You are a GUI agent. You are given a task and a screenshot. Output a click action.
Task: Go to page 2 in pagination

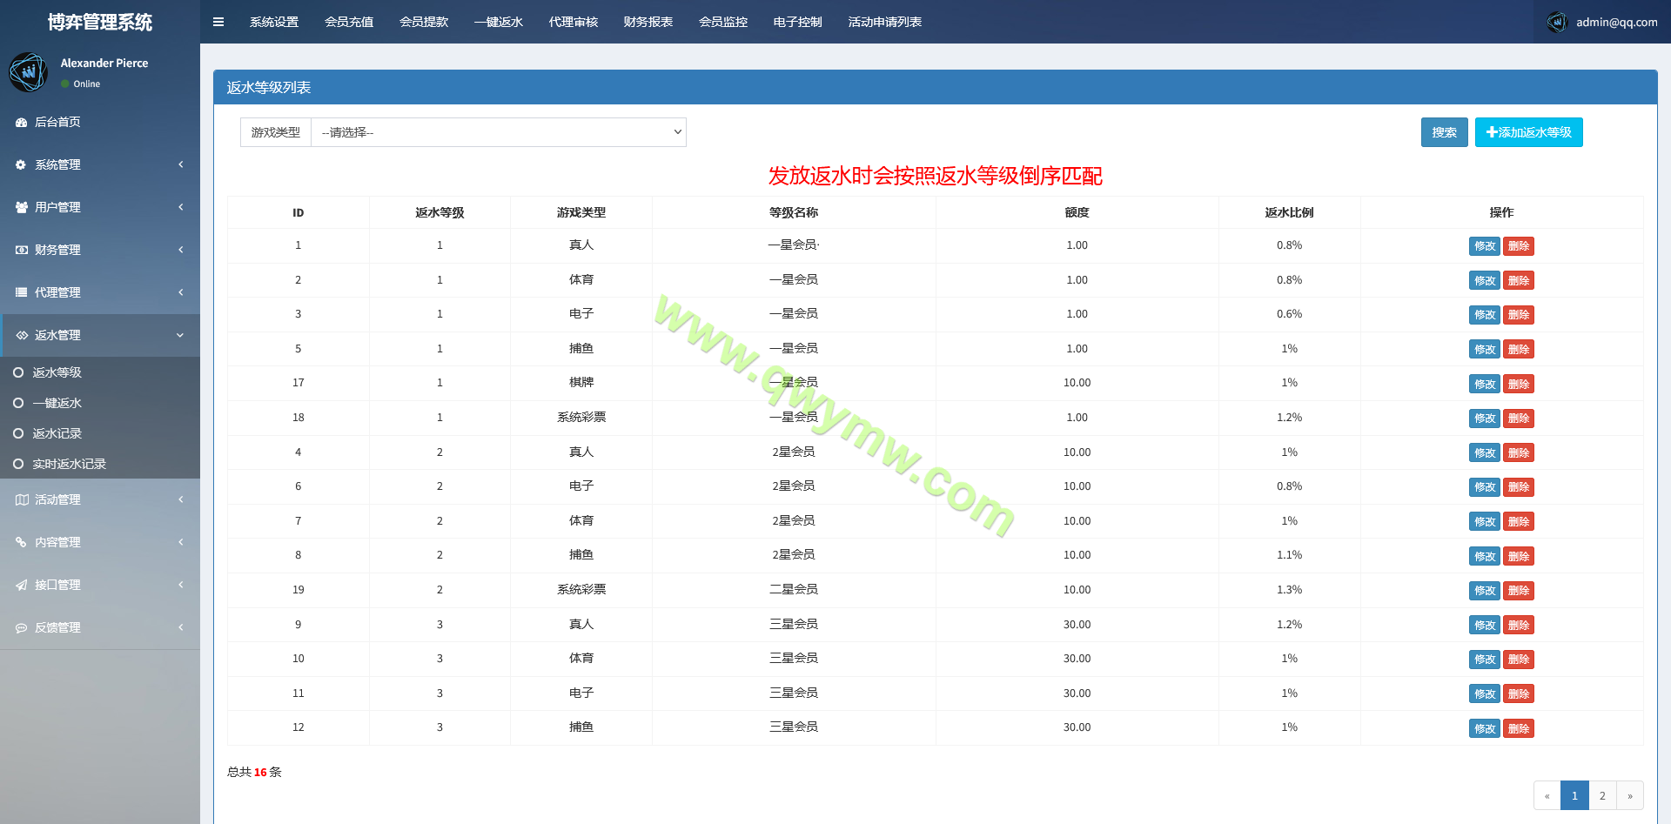pos(1602,795)
